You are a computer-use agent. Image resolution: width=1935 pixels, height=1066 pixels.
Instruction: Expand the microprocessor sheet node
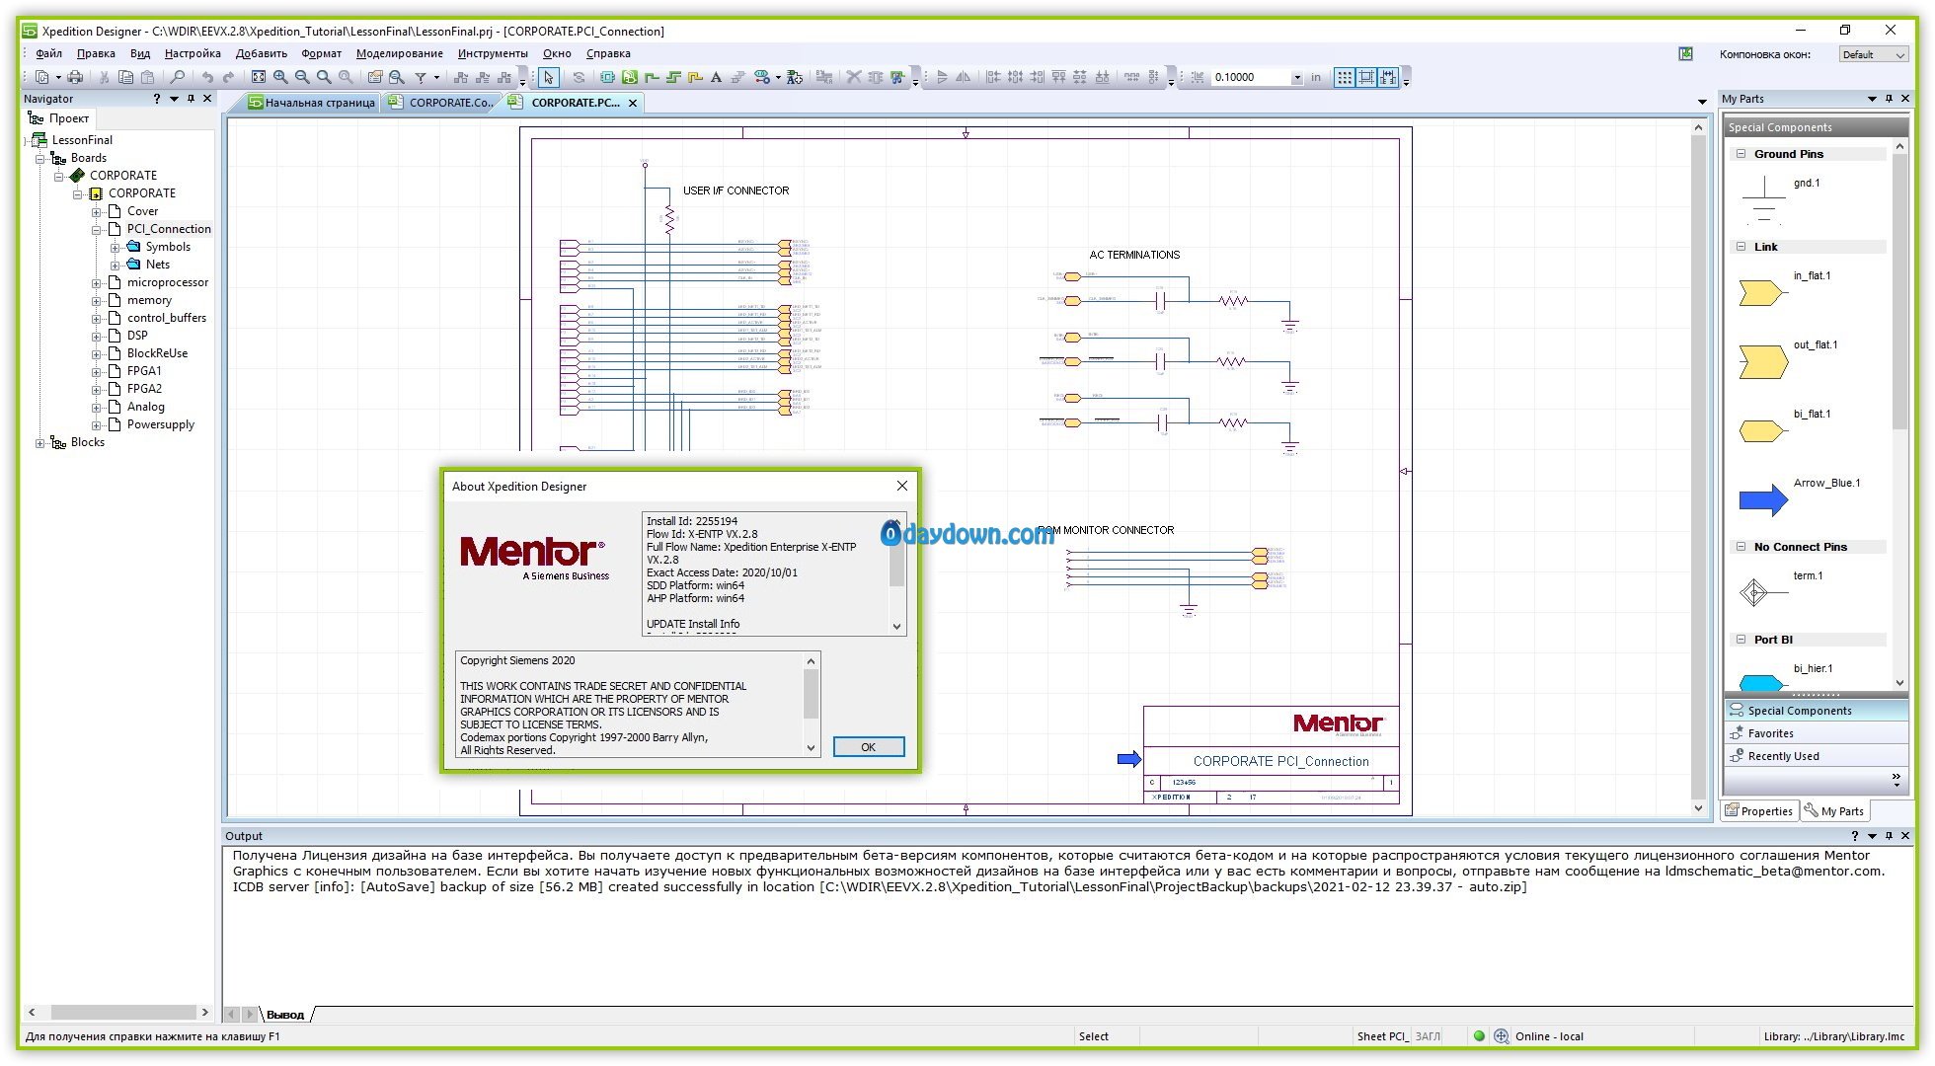click(97, 283)
